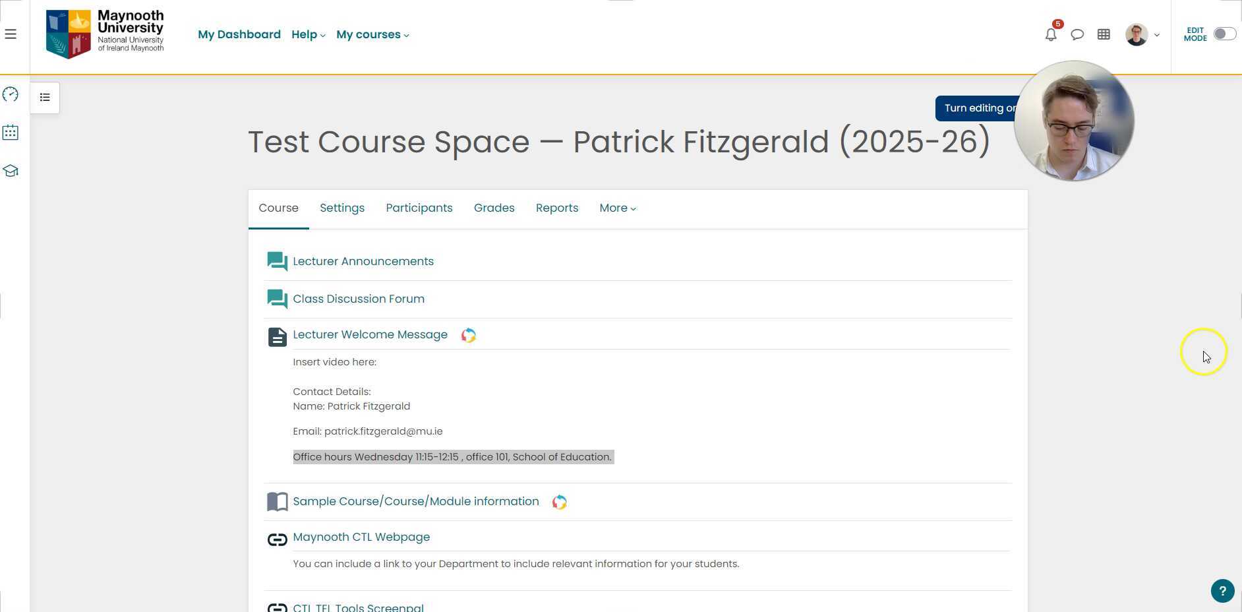
Task: Click the round help question mark button
Action: tap(1222, 591)
